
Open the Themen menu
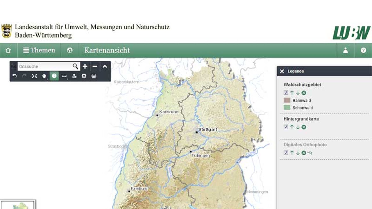pyautogui.click(x=39, y=50)
